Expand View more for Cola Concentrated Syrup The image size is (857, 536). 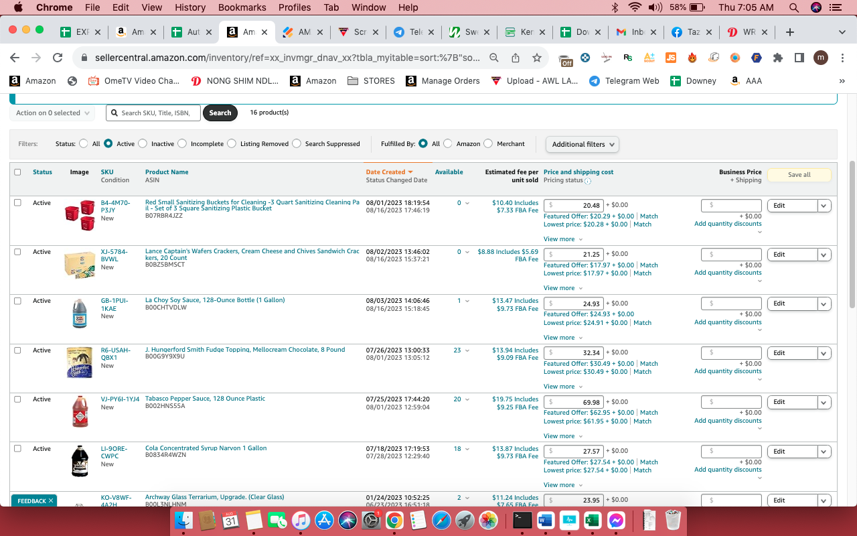563,485
